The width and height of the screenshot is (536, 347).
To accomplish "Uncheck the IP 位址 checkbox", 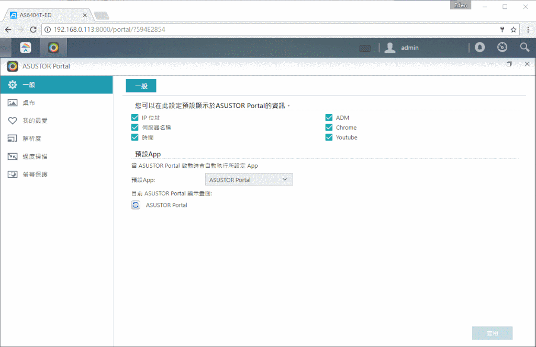I will (135, 118).
